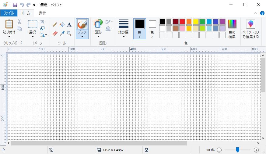Screen dimensions: 266x154
Task: Open Edit colors rainbow icon
Action: click(x=232, y=24)
